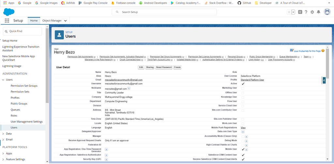Expand the Feature Settings section
Image resolution: width=334 pixels, height=164 pixels.
tap(3, 159)
